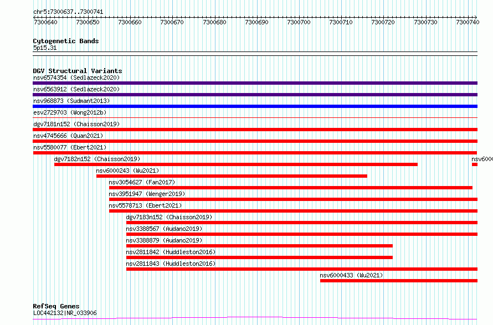
Task: Select nsv3388879 (Audano2019) label
Action: tap(164, 240)
